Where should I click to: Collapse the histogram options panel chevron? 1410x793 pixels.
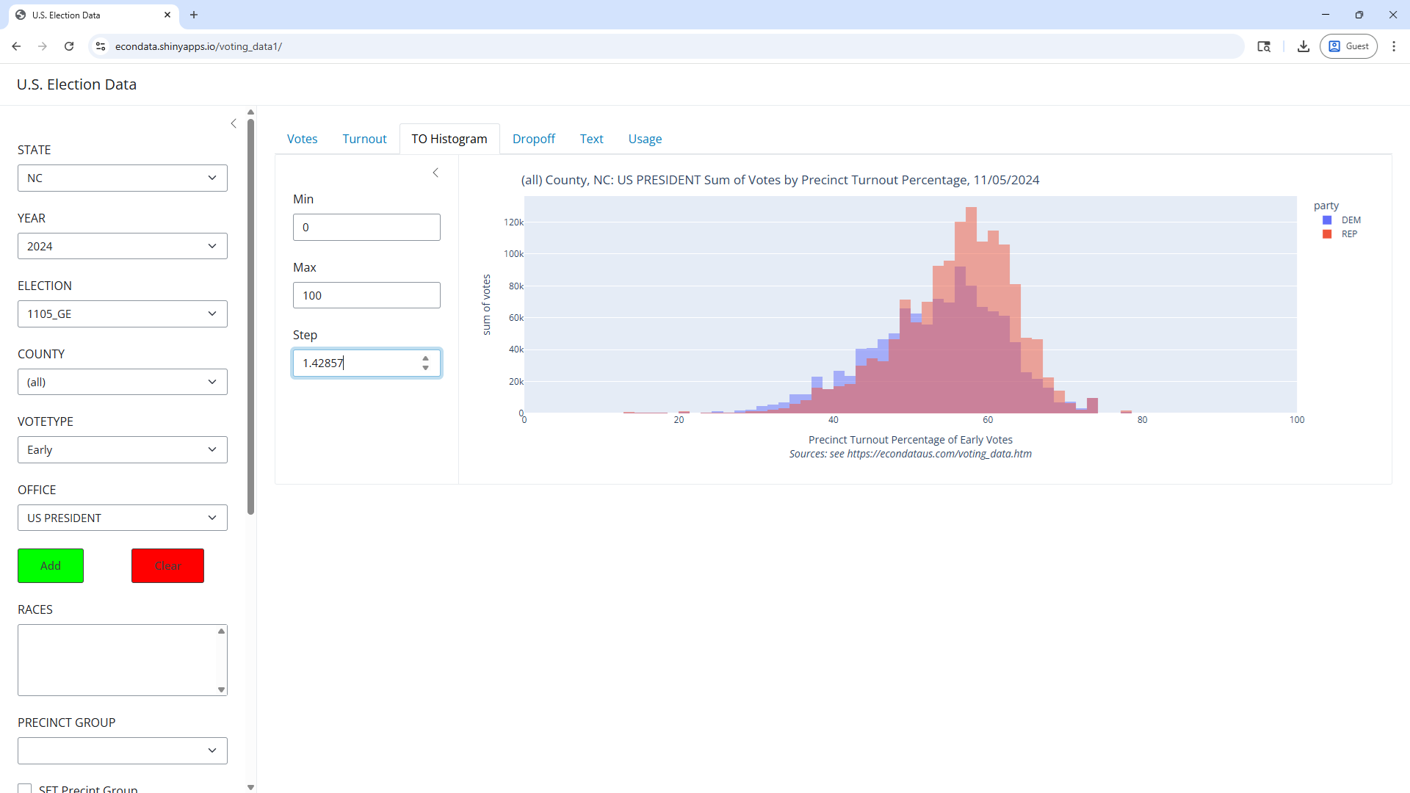(x=435, y=173)
